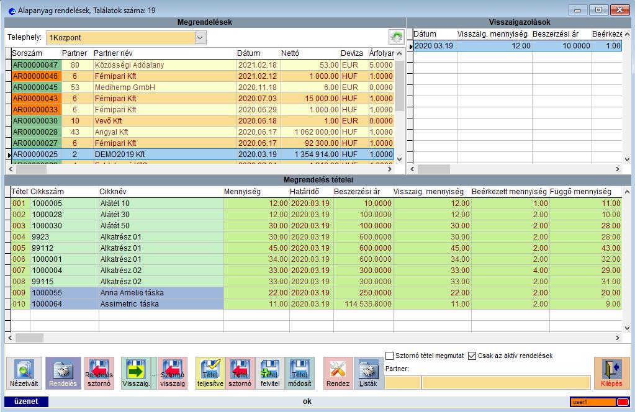Uncheck Csak az aktív rendelések
Image resolution: width=635 pixels, height=412 pixels.
(472, 356)
